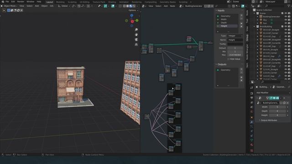
Task: Disable render for Scene collection camera icon
Action: click(x=289, y=13)
